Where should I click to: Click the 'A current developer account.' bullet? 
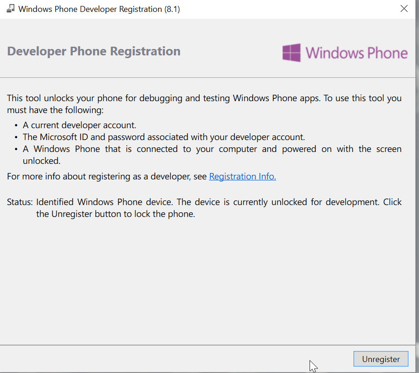pyautogui.click(x=79, y=125)
